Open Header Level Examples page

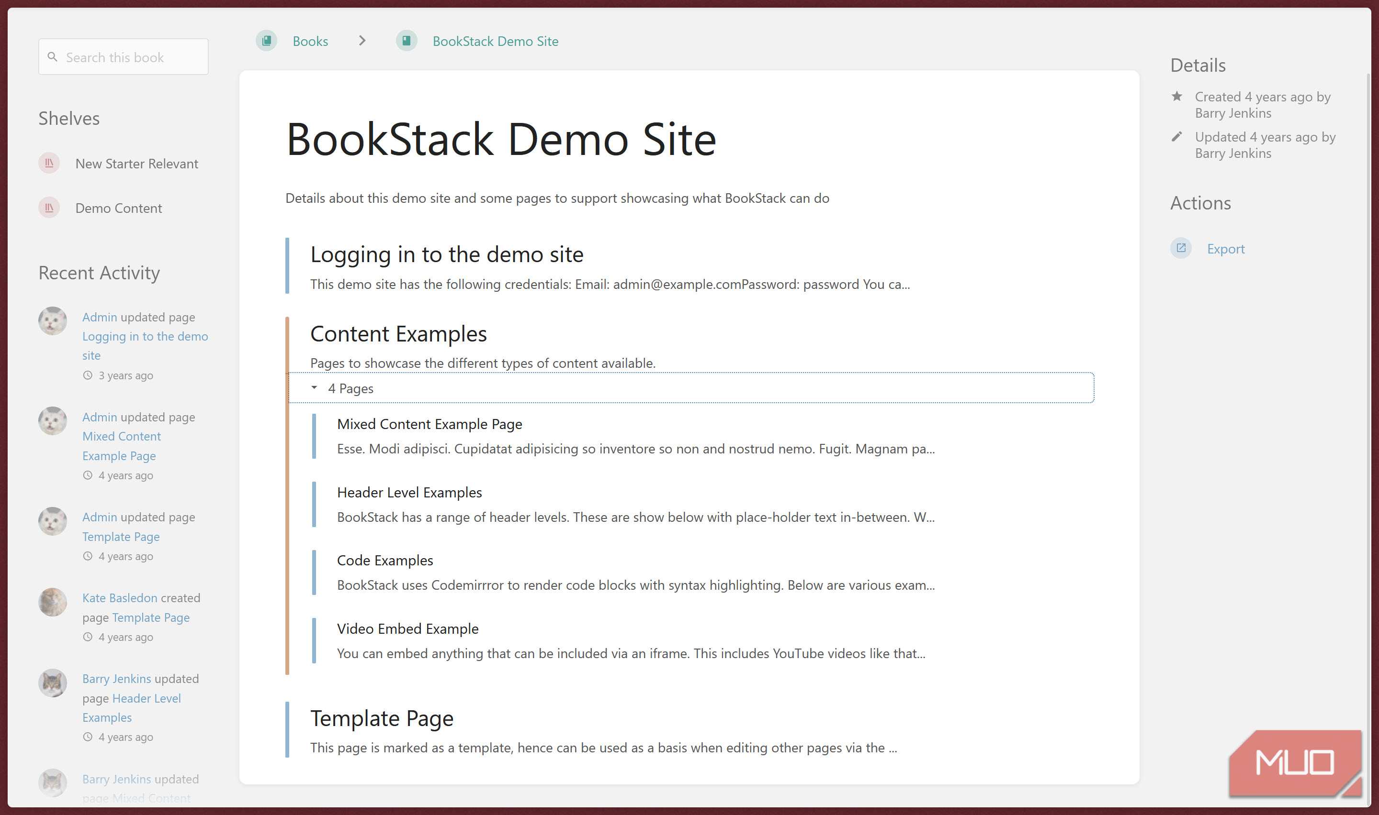click(409, 493)
